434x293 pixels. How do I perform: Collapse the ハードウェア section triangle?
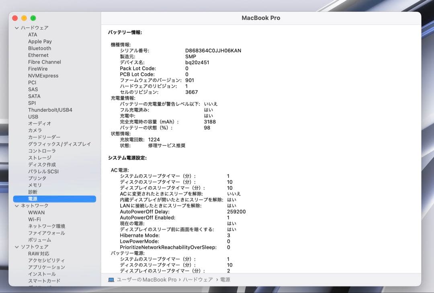(16, 28)
